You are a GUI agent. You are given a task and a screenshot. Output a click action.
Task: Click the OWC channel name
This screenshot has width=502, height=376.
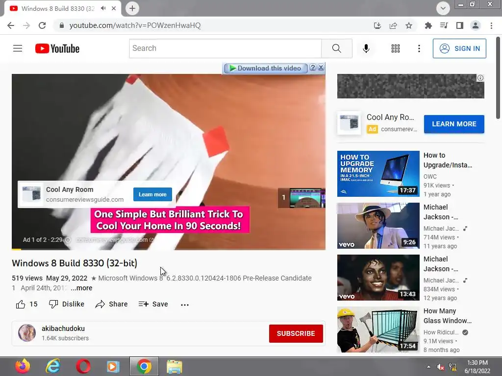click(x=430, y=176)
